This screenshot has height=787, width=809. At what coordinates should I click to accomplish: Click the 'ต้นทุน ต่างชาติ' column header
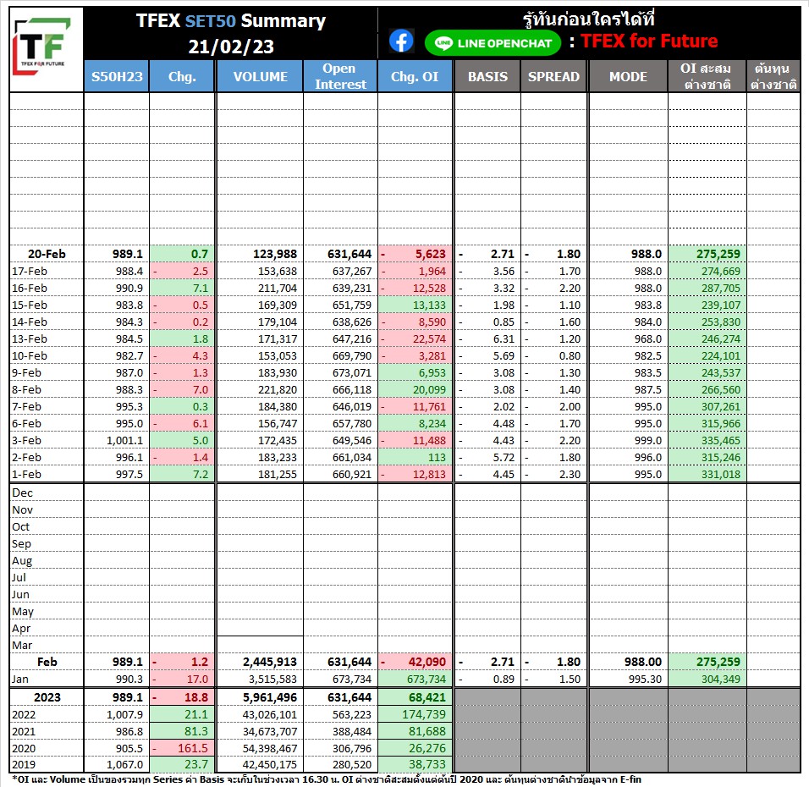coord(773,76)
